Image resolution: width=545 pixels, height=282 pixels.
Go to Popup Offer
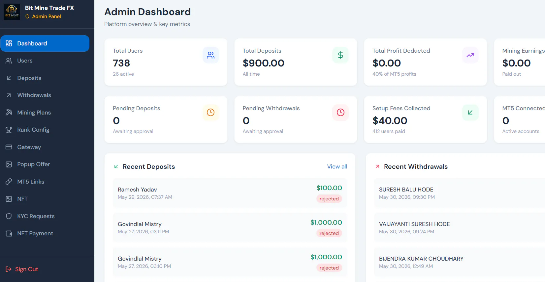(x=45, y=164)
